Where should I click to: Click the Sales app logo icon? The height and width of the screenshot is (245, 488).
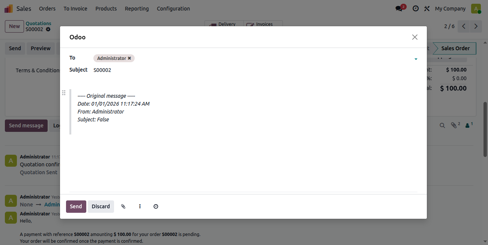(x=9, y=8)
